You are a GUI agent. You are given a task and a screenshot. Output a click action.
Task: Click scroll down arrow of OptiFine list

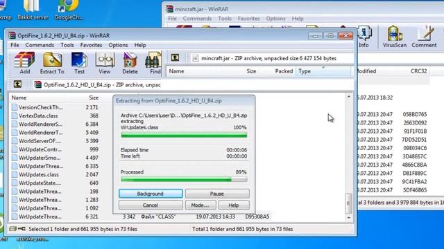click(x=348, y=218)
